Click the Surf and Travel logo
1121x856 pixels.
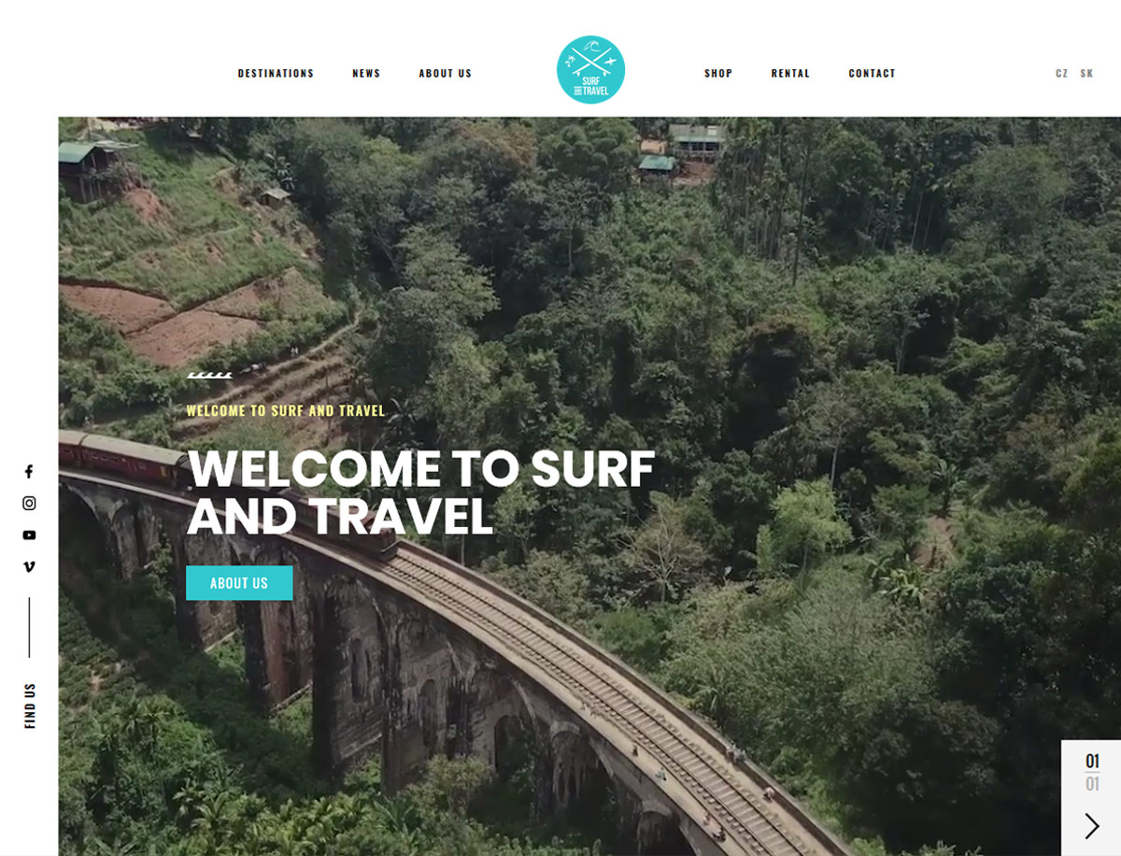point(590,70)
